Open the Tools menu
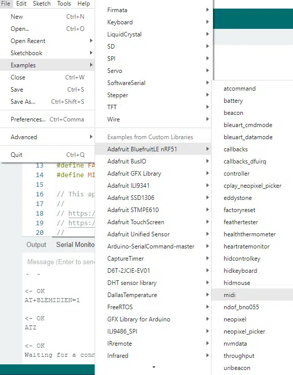Image resolution: width=293 pixels, height=375 pixels. [64, 4]
